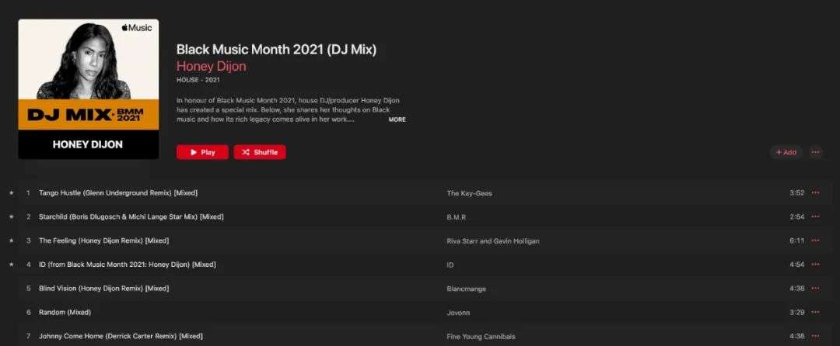Click the star beside track 4 ID
Image resolution: width=840 pixels, height=346 pixels.
click(11, 265)
